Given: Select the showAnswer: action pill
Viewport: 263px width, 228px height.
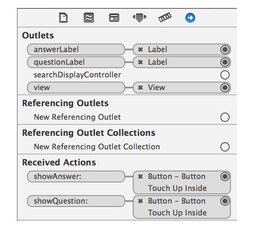Looking at the screenshot, I should pyautogui.click(x=76, y=177).
